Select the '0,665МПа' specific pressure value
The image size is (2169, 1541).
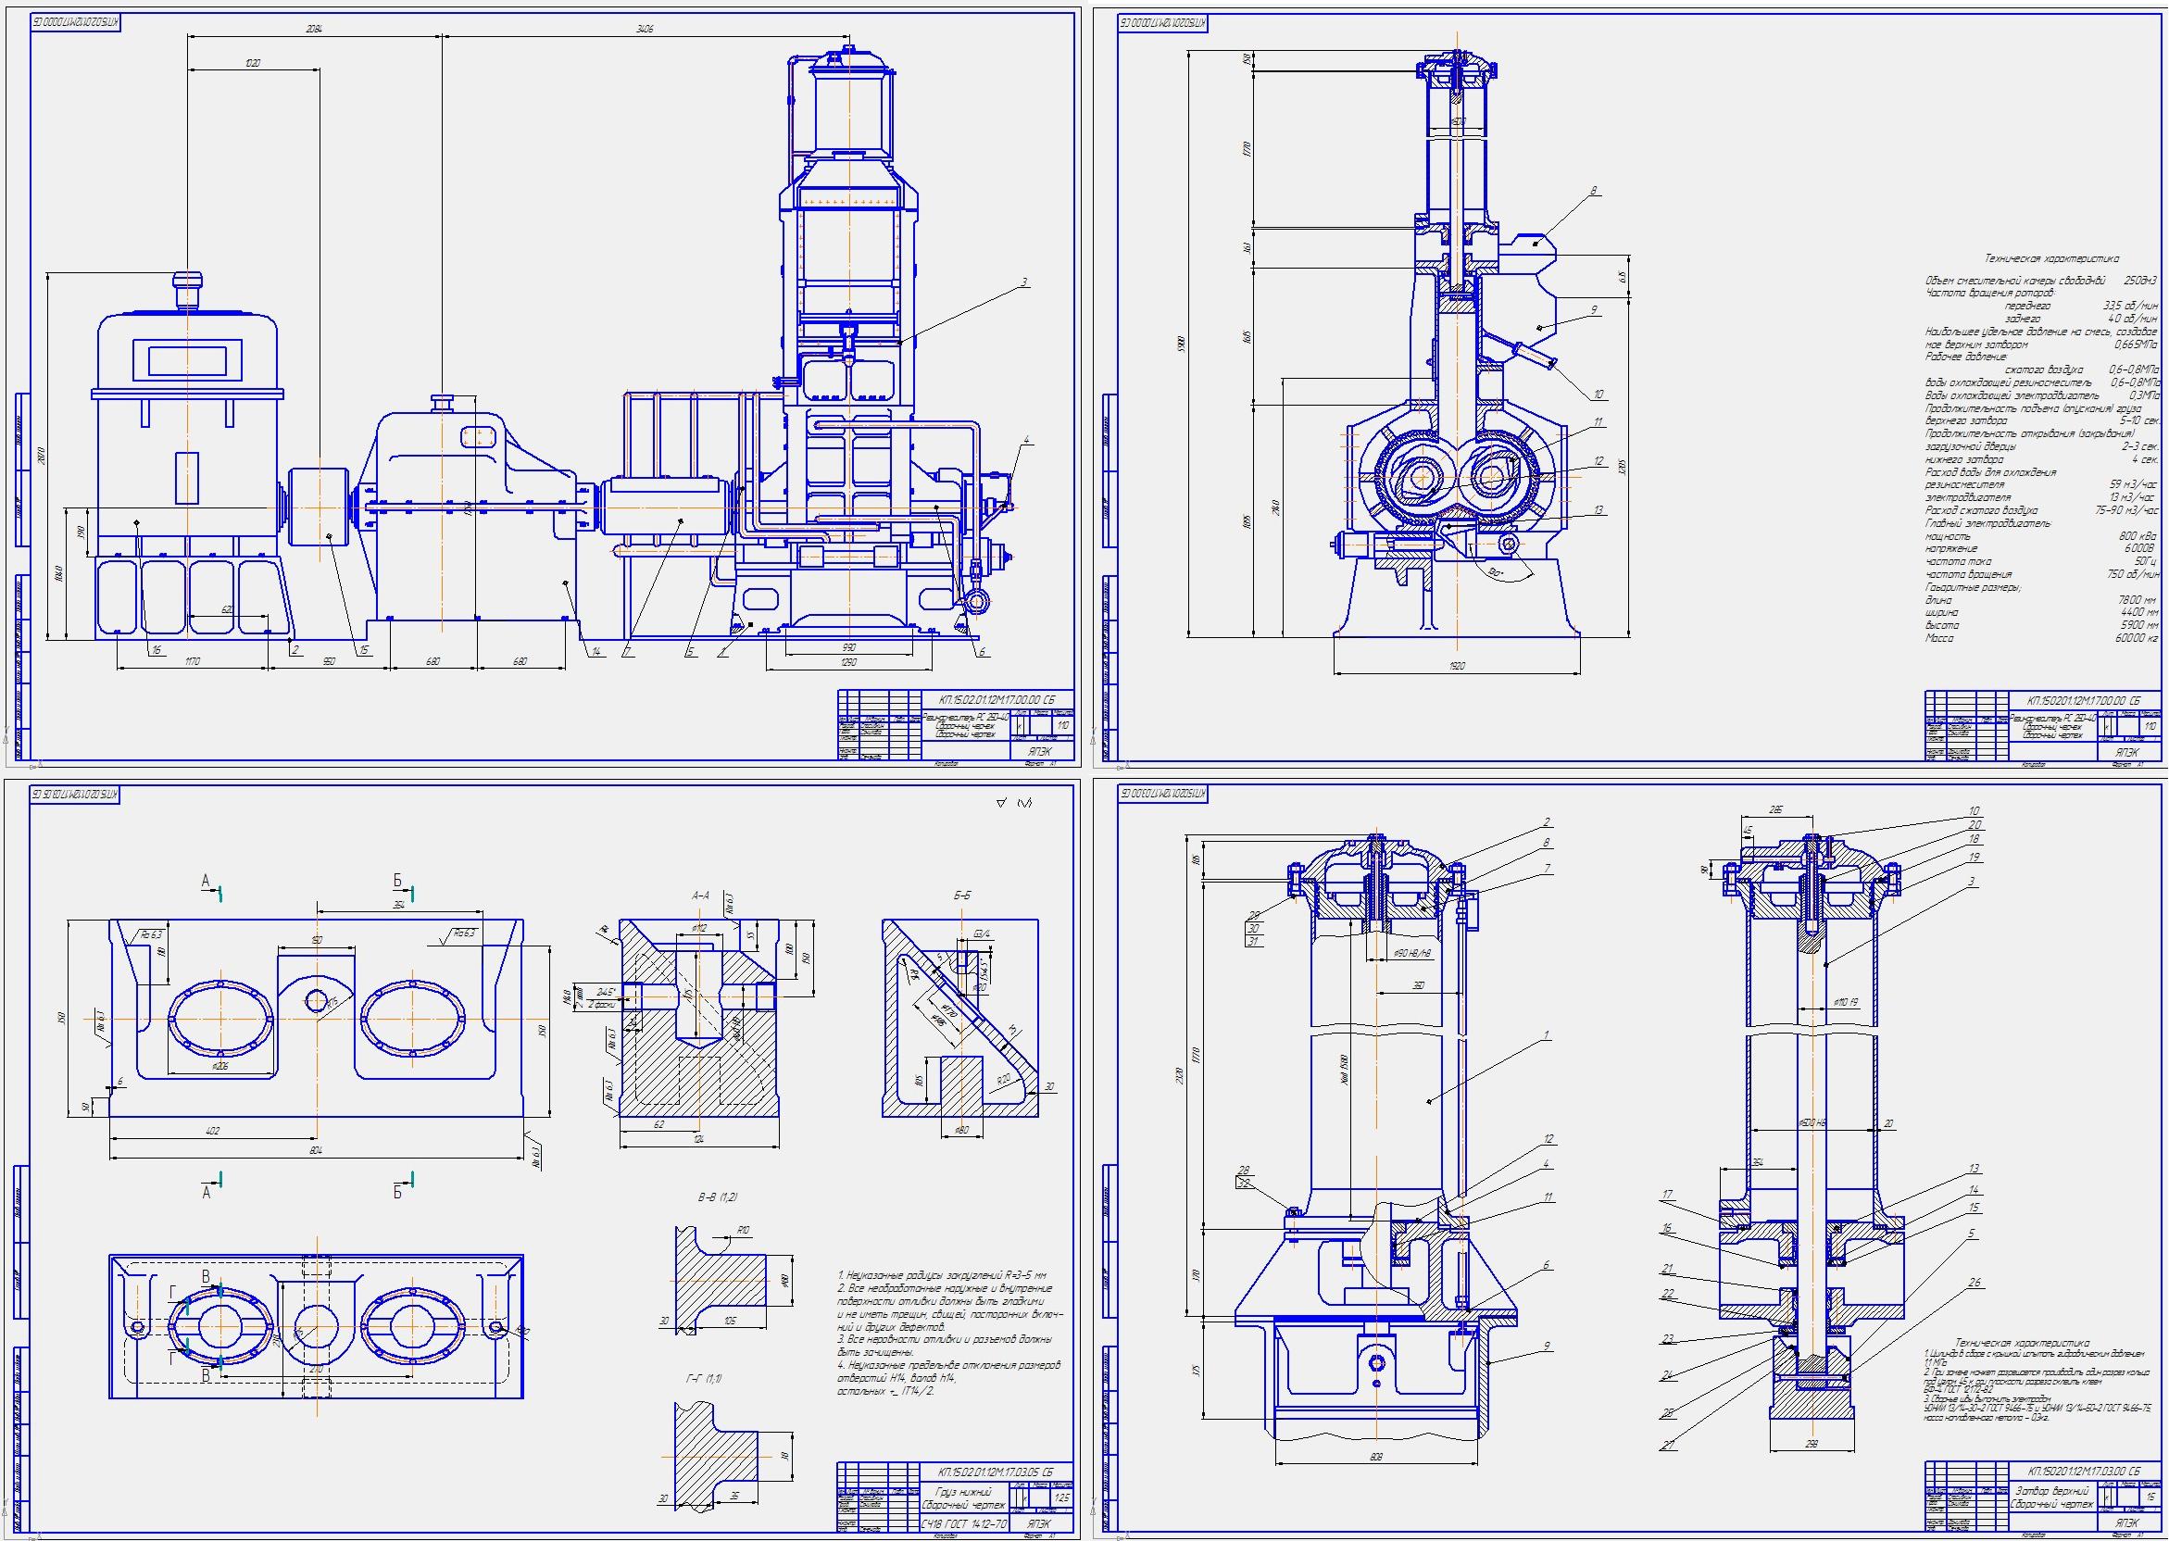[x=2136, y=345]
